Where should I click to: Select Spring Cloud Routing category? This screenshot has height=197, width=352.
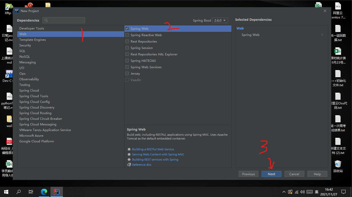click(x=71, y=113)
